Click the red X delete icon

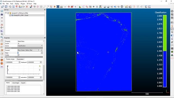[27, 7]
